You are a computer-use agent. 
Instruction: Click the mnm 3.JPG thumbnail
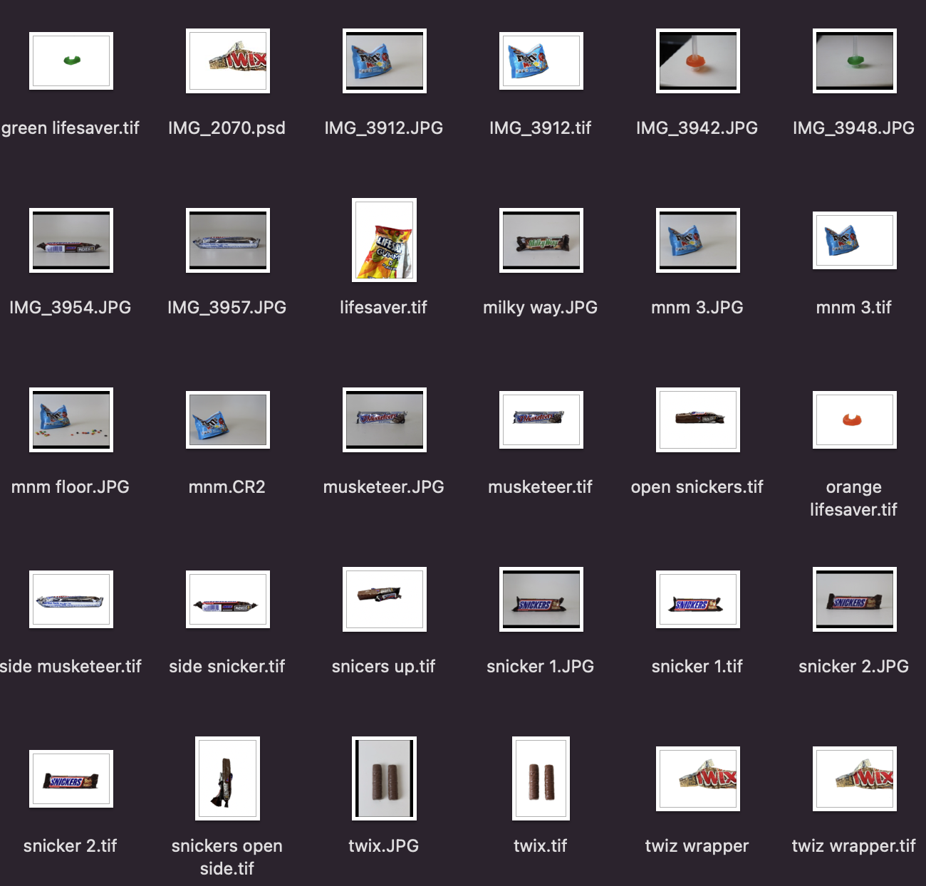698,240
